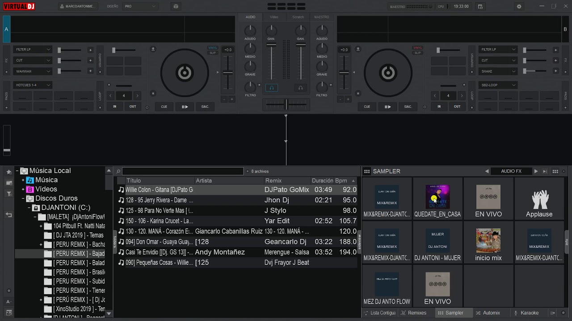
Task: Switch to the AUDIO mixer tab
Action: pyautogui.click(x=250, y=17)
